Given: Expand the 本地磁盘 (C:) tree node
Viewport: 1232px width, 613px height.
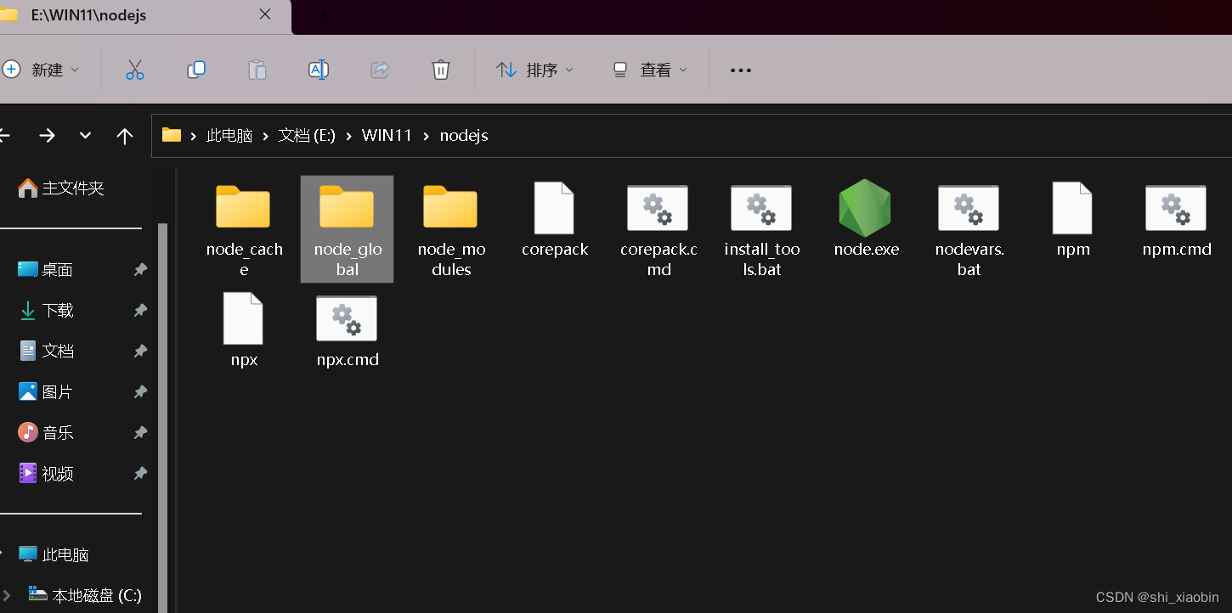Looking at the screenshot, I should [7, 594].
